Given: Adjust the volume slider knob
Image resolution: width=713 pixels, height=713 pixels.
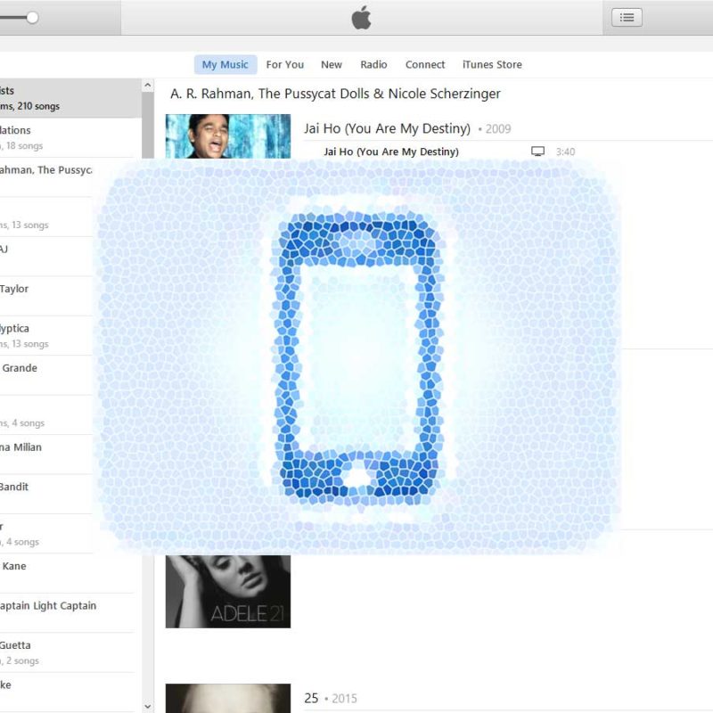Looking at the screenshot, I should click(32, 18).
